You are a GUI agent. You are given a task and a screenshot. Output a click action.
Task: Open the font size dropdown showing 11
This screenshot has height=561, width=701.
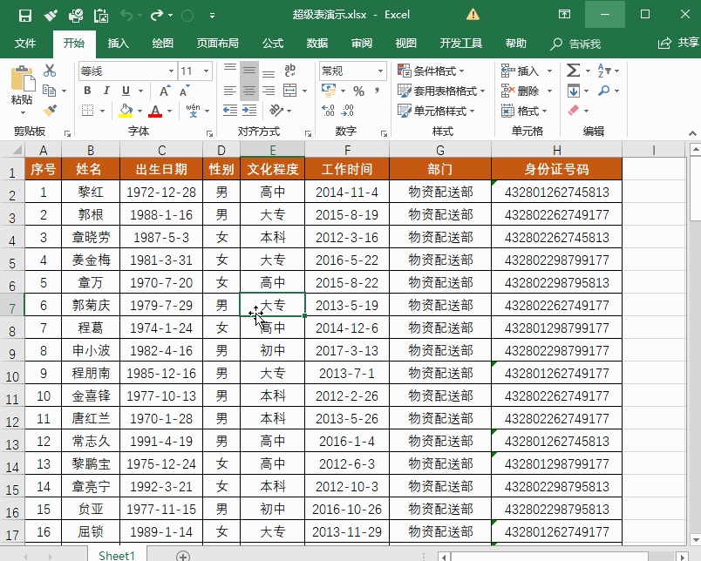tap(206, 71)
